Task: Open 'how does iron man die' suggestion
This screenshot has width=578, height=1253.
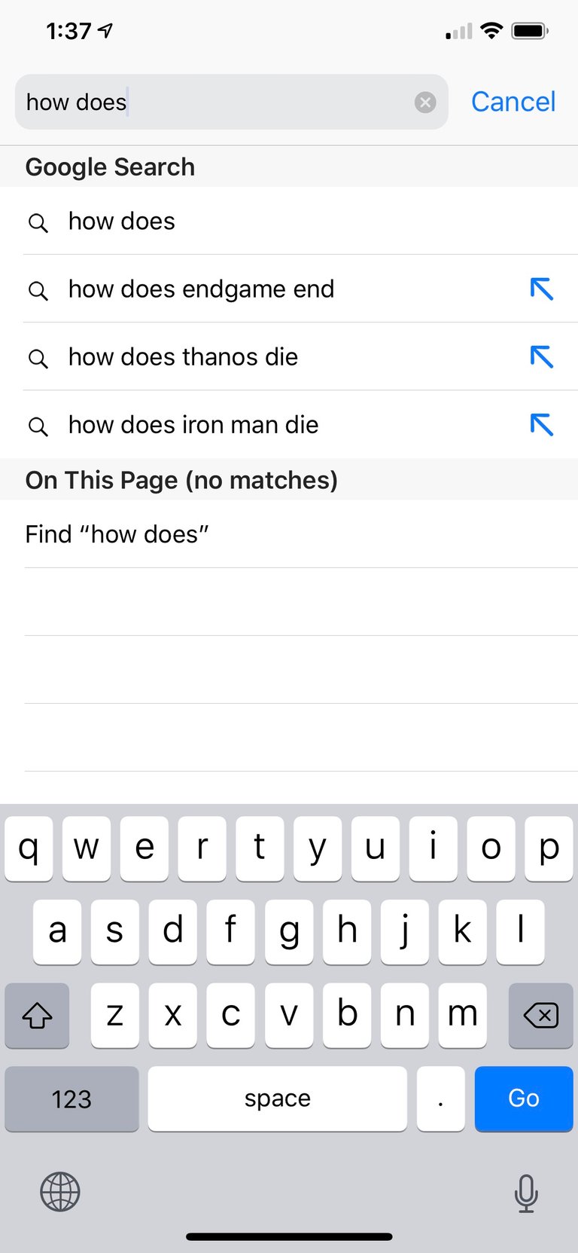Action: click(x=193, y=425)
